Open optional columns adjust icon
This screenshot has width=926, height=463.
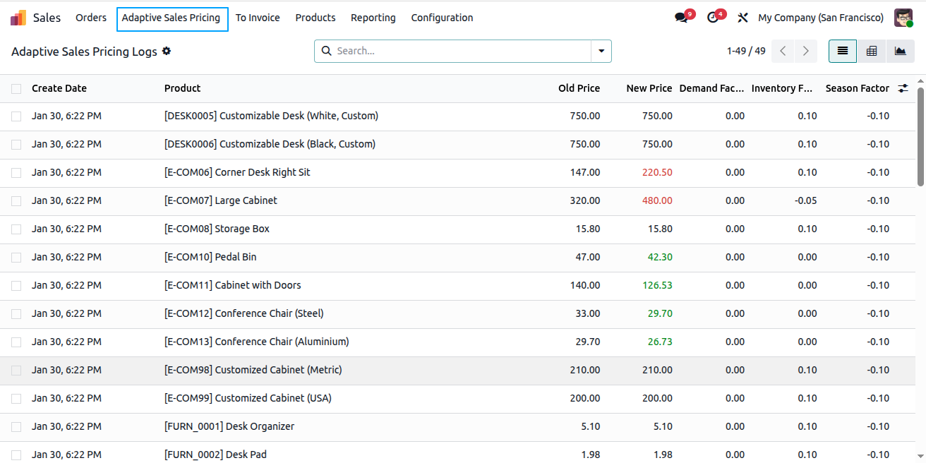coord(903,88)
